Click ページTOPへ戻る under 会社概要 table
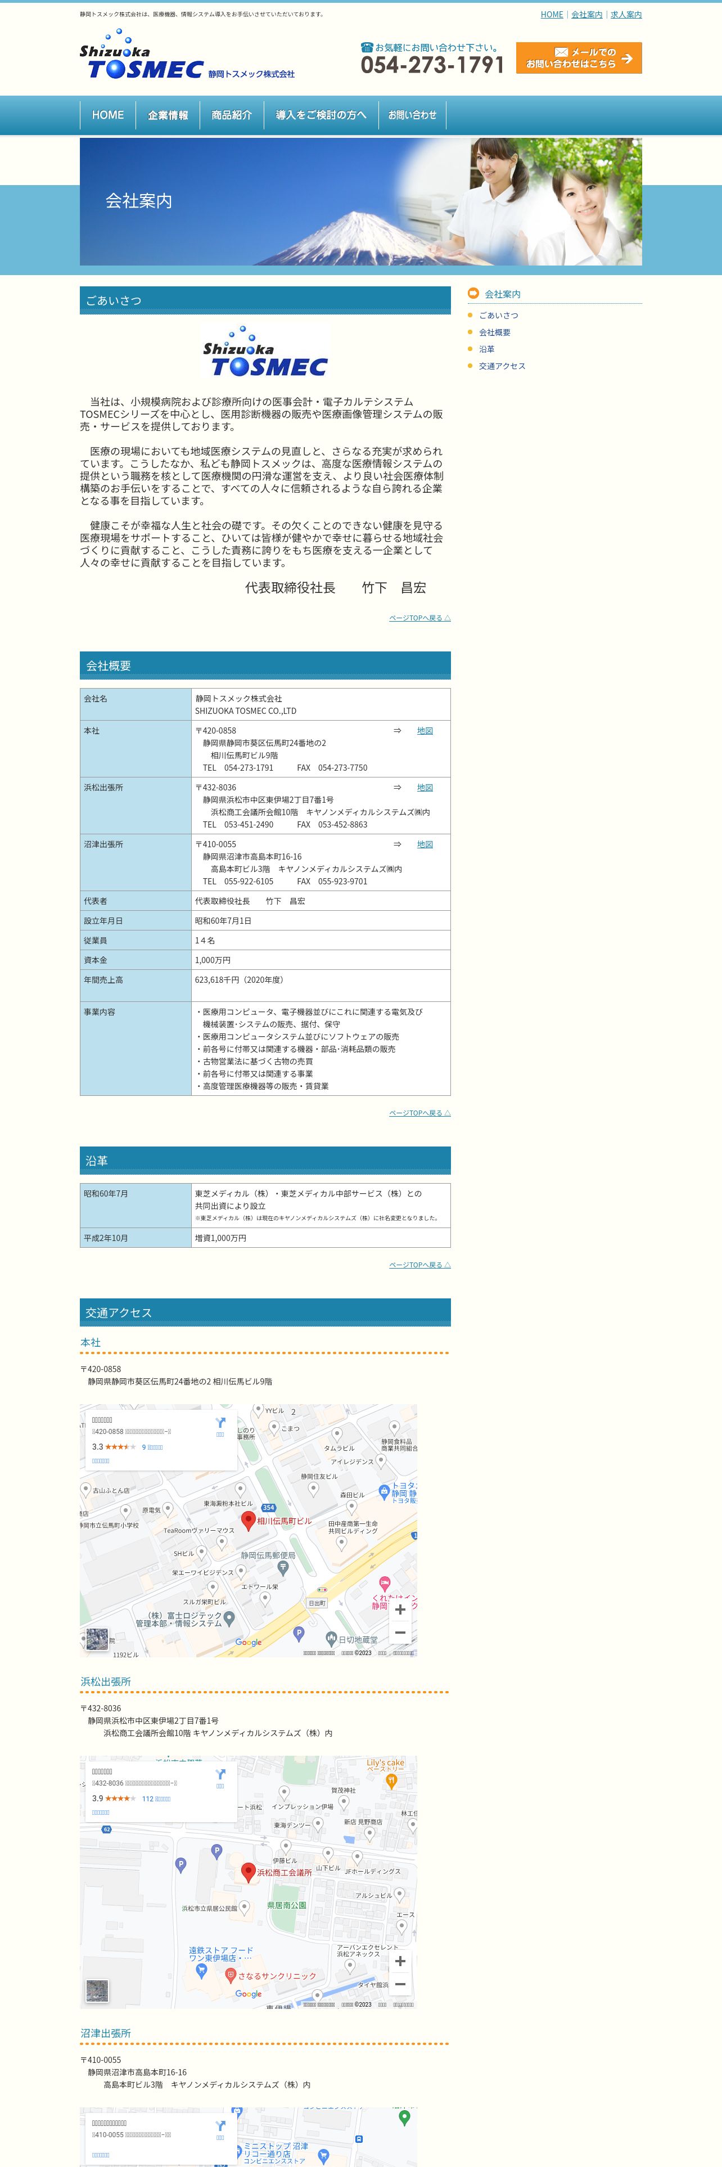 pos(419,1113)
